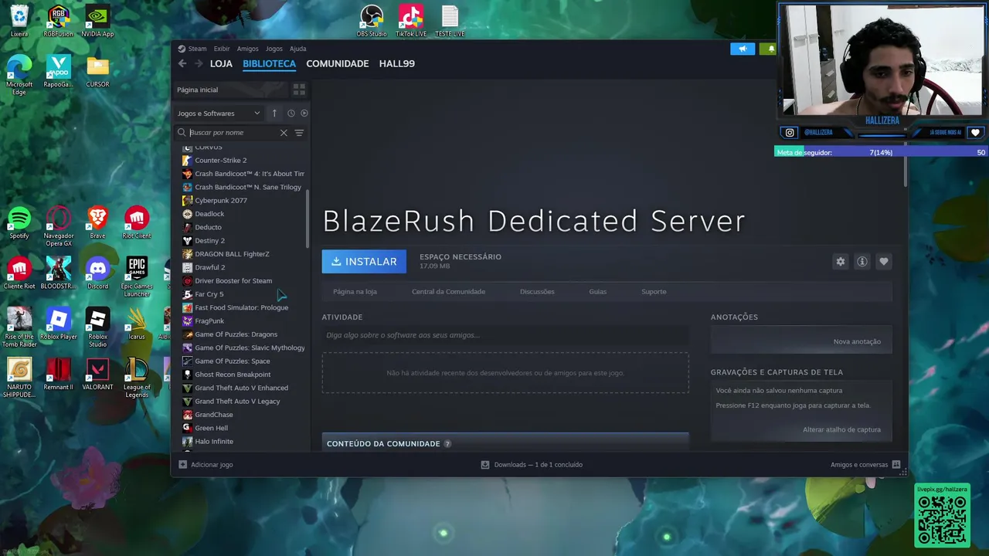Screen dimensions: 989x556
Task: Open the HALL99 profile tab
Action: pos(396,63)
